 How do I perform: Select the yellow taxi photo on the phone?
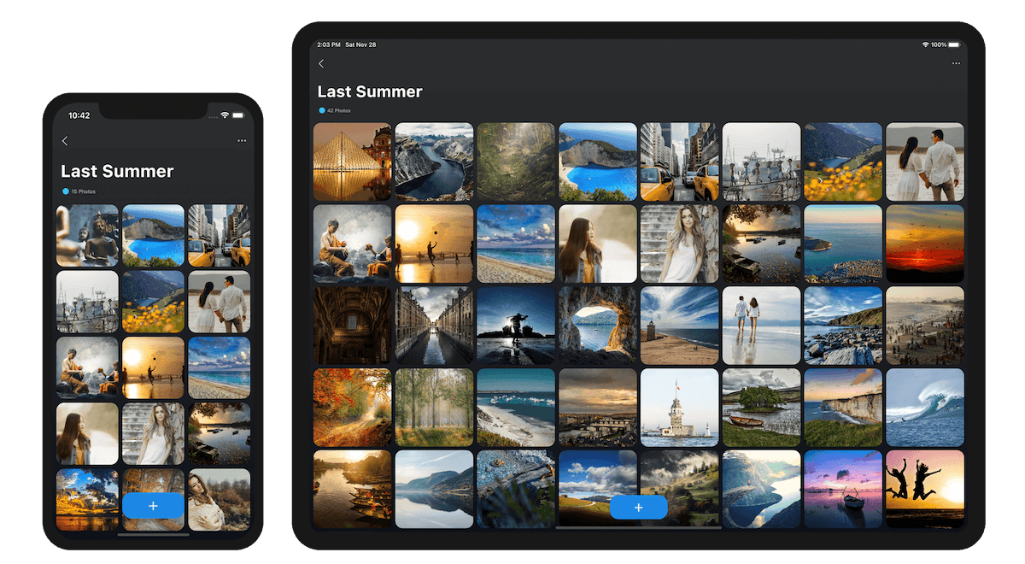pos(219,236)
